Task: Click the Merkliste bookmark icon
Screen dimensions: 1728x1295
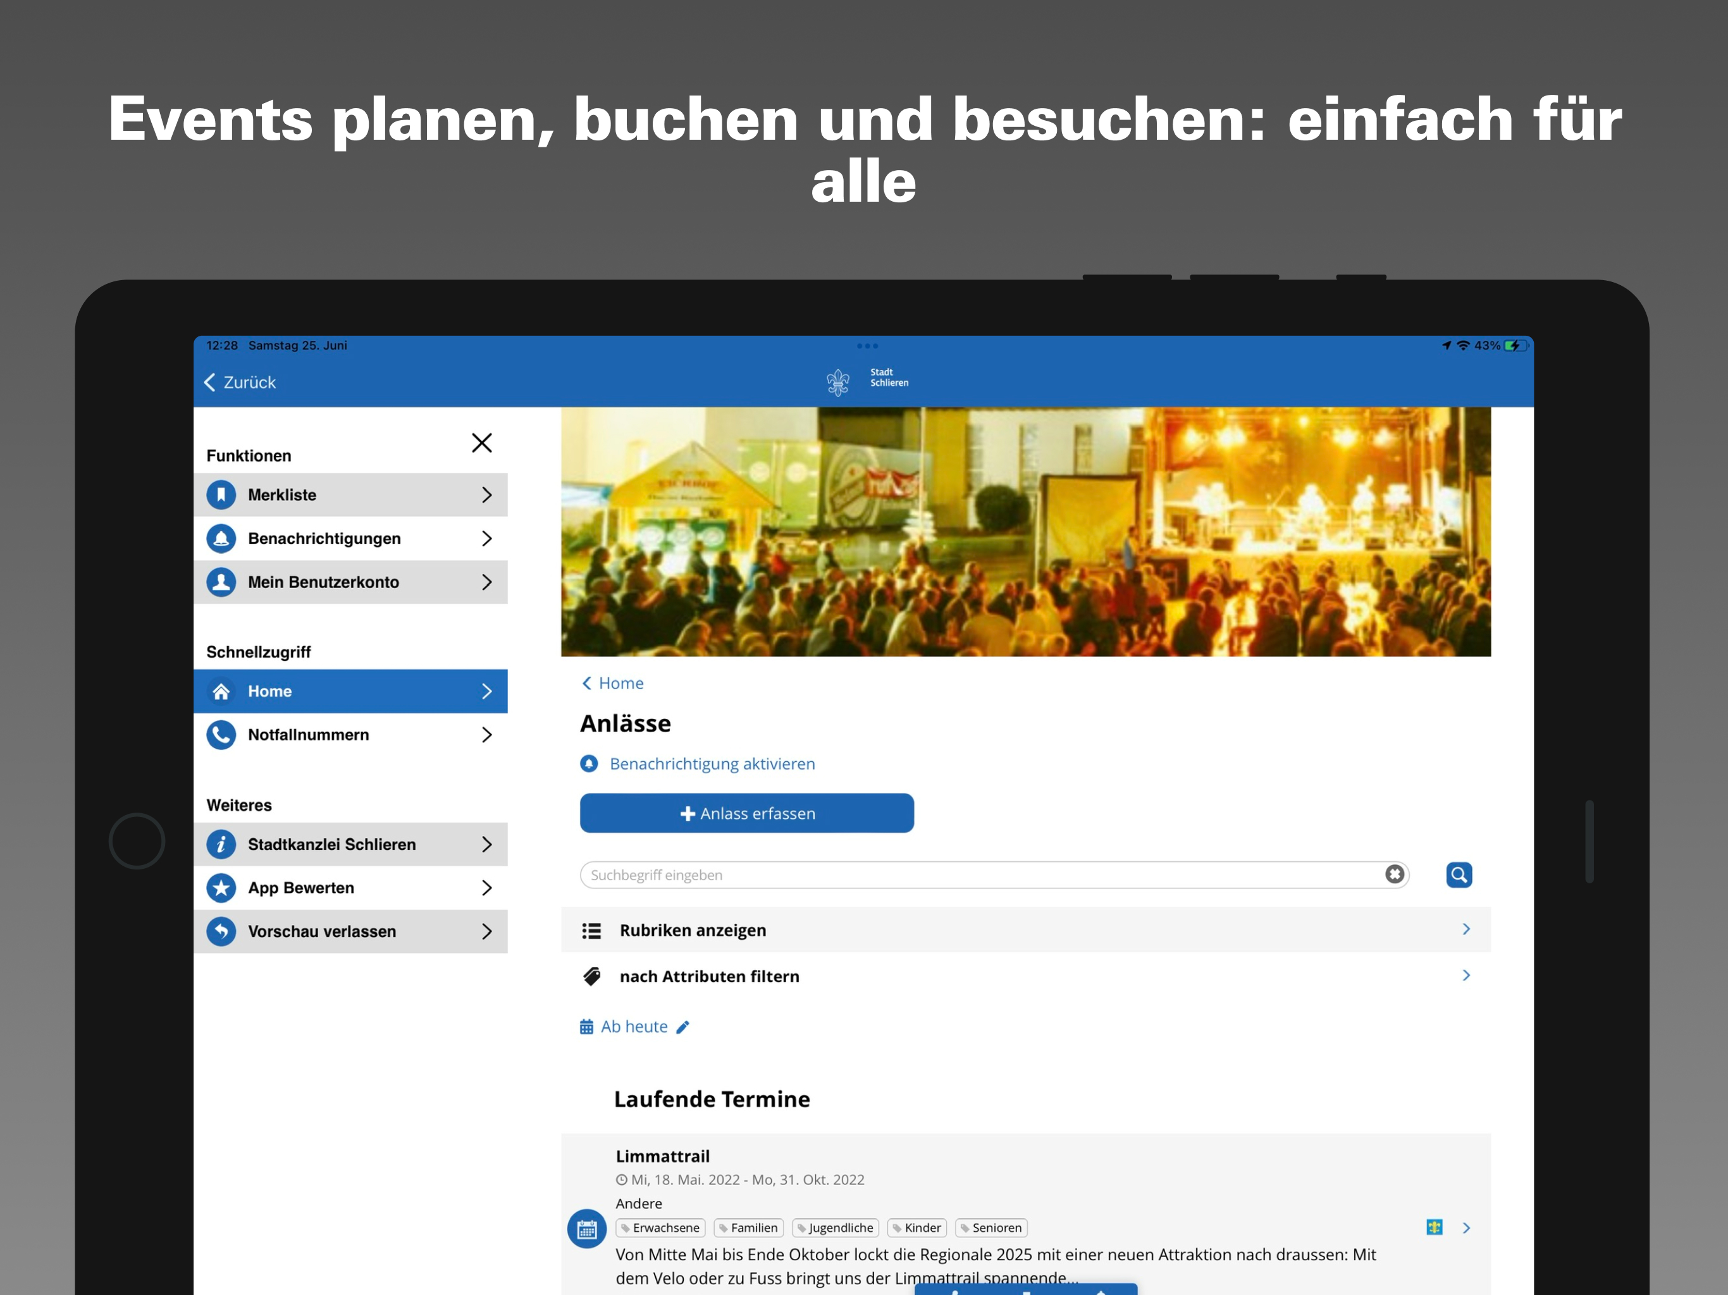Action: [x=221, y=494]
